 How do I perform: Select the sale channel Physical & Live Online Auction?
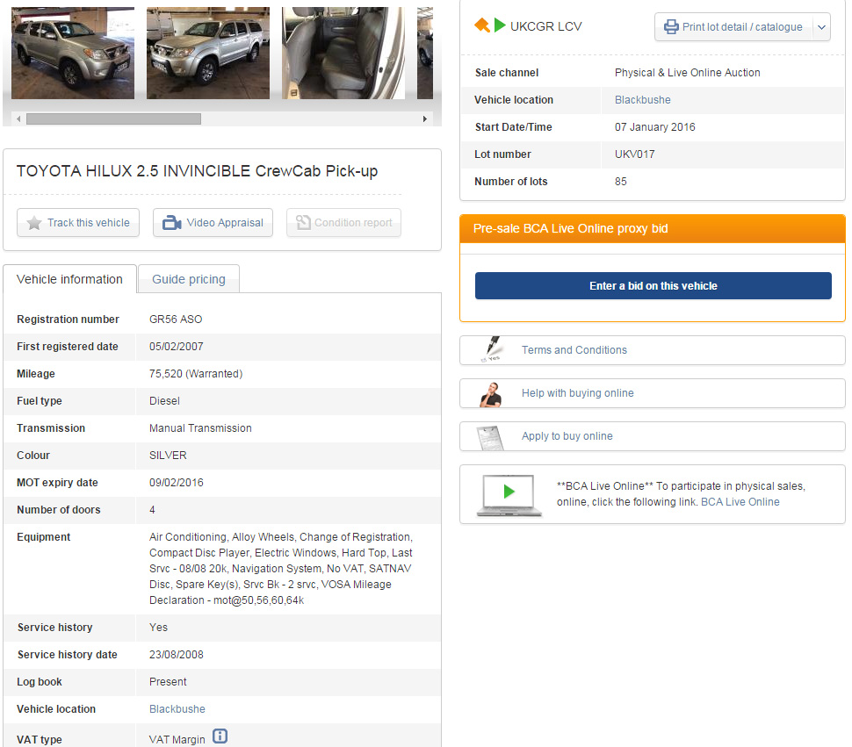click(688, 73)
